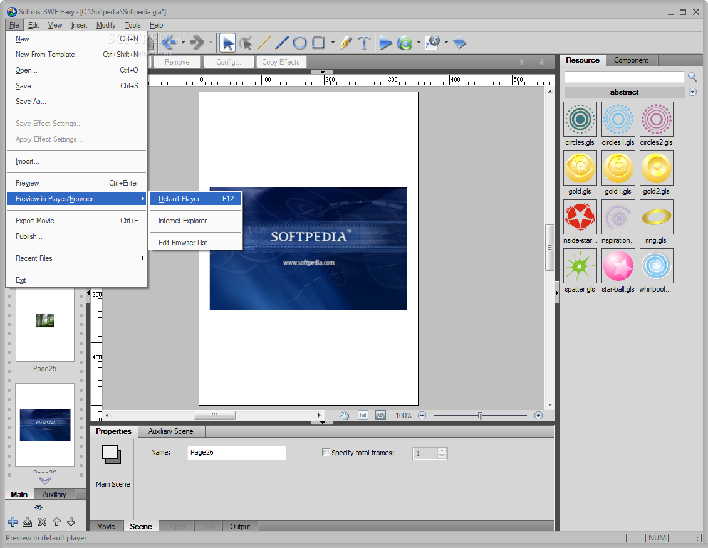Click the Copy Effects button
This screenshot has width=708, height=548.
tap(281, 62)
